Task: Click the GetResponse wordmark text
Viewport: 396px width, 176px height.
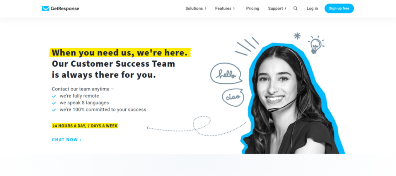Action: click(x=65, y=8)
